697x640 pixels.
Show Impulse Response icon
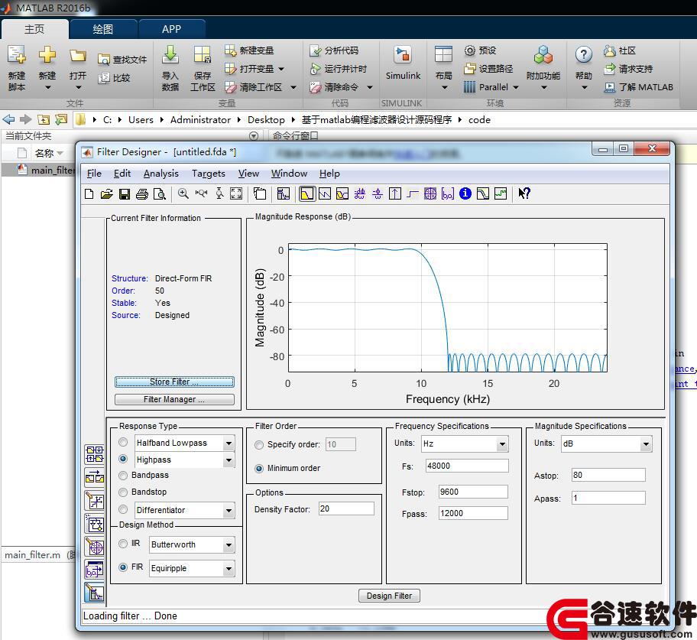tap(394, 193)
